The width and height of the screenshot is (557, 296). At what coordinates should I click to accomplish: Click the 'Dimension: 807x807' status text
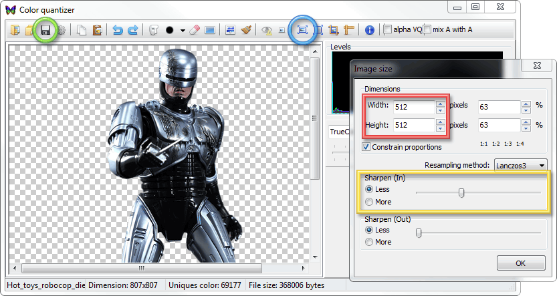122,285
